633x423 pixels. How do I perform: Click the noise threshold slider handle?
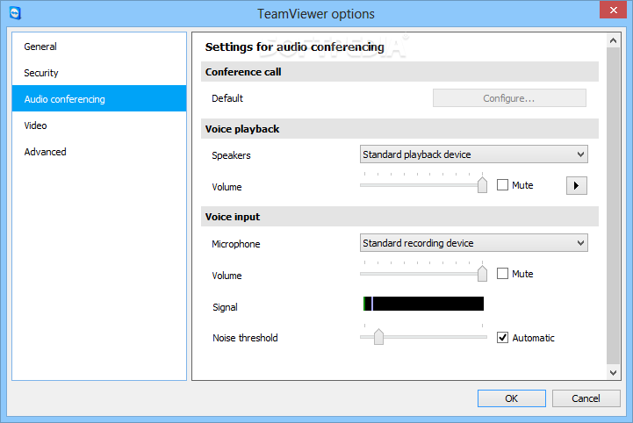(x=378, y=337)
